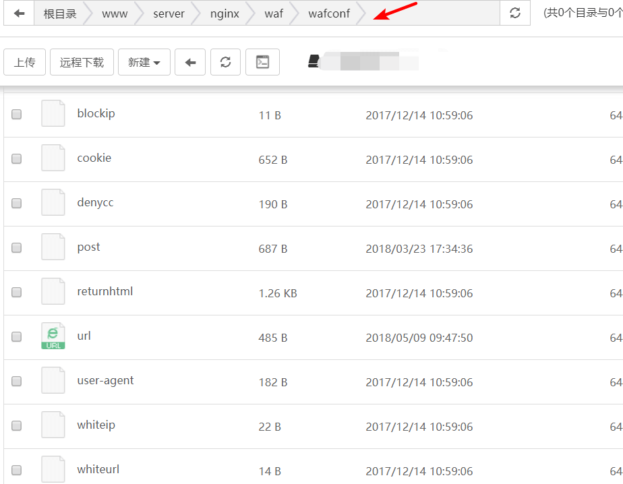Viewport: 623px width, 484px height.
Task: Open the url file name
Action: coord(84,336)
